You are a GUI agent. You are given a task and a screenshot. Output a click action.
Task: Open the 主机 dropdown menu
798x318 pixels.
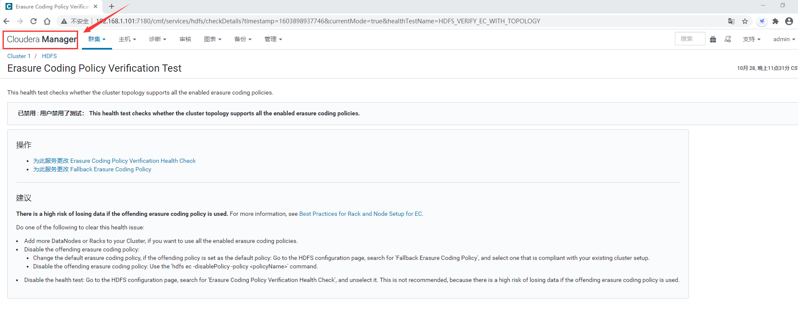127,39
